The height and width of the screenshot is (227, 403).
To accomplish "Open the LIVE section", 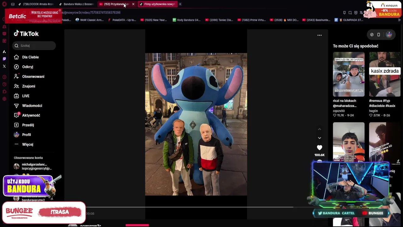I will (22, 96).
